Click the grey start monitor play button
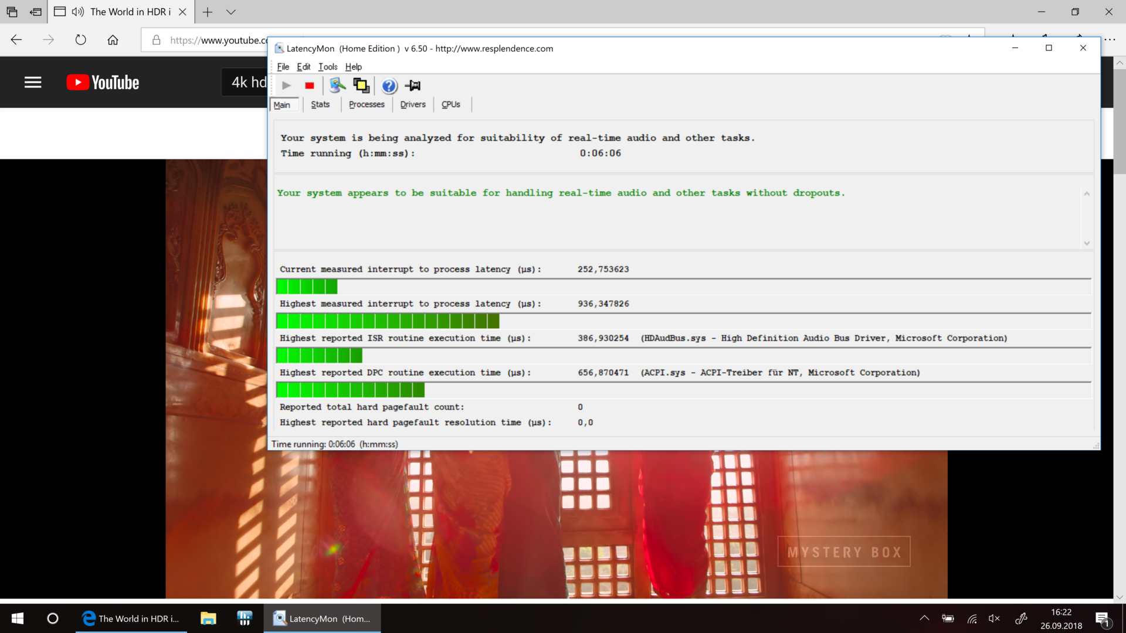Screen dimensions: 1126x633 (286, 86)
